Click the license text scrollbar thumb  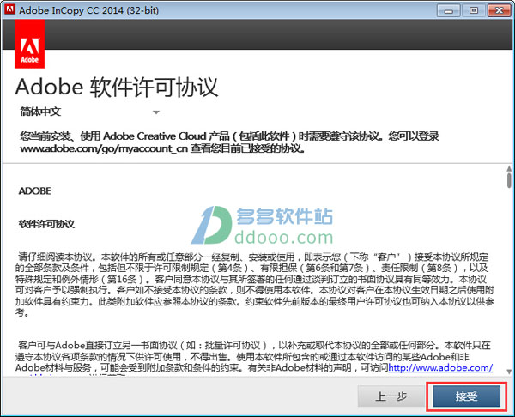[x=509, y=180]
